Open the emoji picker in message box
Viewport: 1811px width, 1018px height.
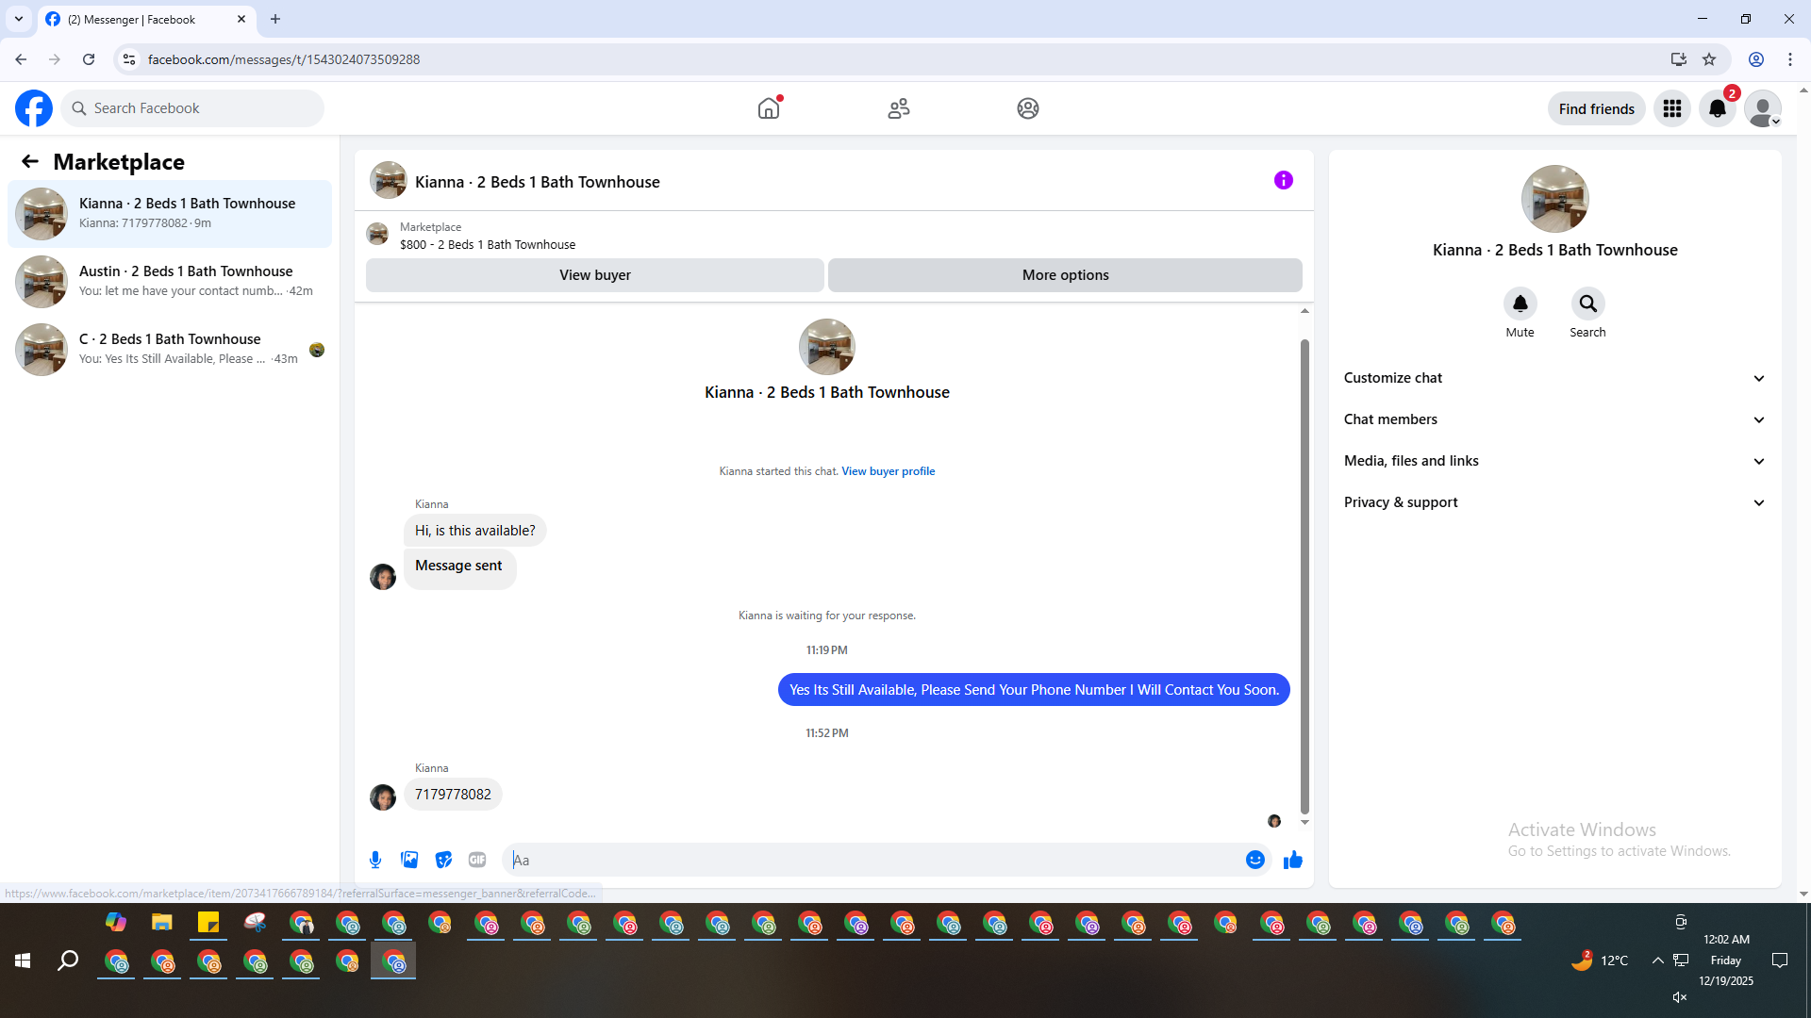coord(1254,860)
